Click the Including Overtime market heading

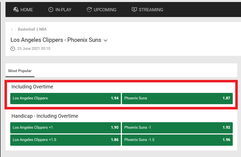[32, 87]
